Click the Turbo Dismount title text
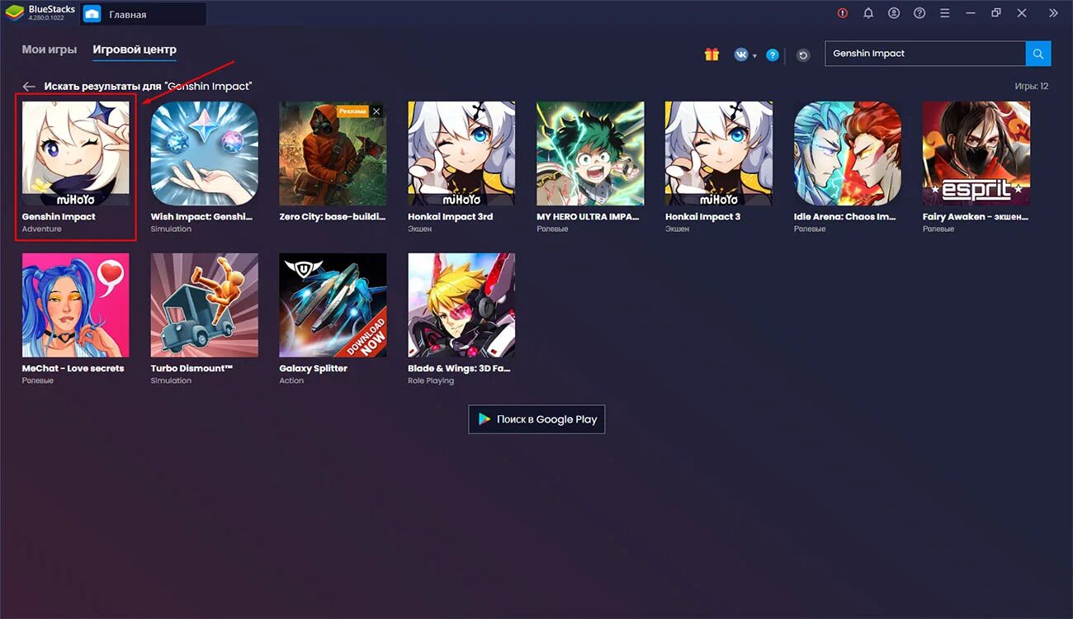Image resolution: width=1073 pixels, height=619 pixels. click(192, 369)
